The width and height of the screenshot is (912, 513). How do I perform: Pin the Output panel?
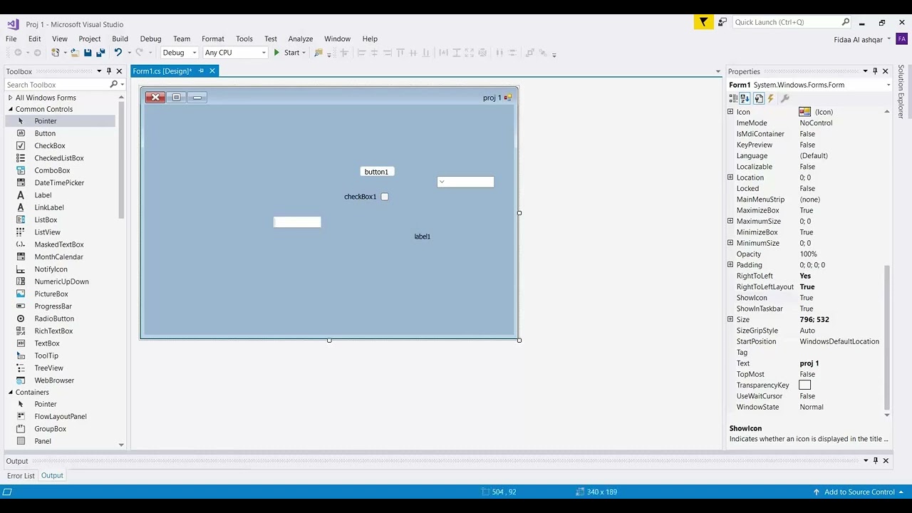[876, 461]
